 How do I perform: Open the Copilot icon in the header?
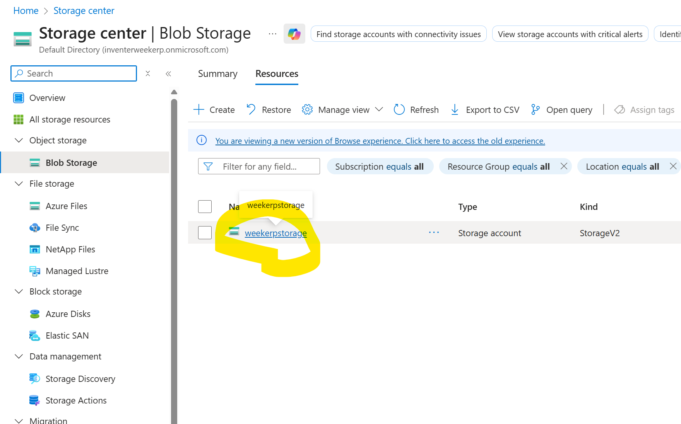click(x=294, y=34)
